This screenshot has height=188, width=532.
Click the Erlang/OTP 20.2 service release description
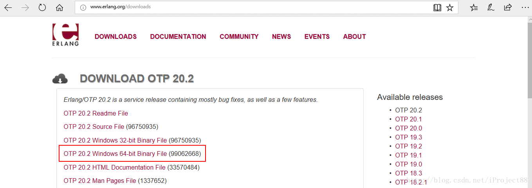191,100
